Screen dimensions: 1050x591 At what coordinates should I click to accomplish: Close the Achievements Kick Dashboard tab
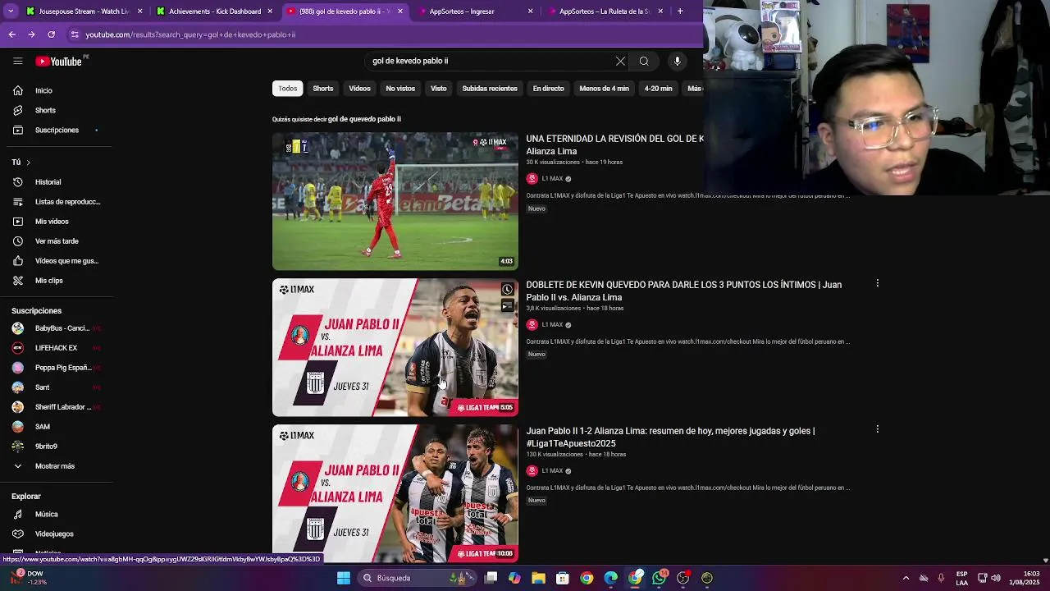click(270, 11)
